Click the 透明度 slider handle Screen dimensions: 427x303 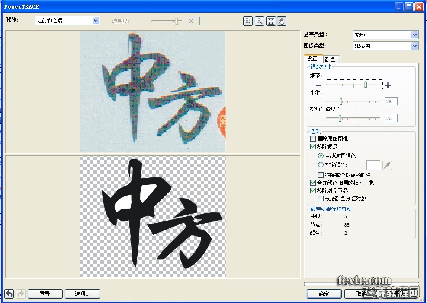pos(177,21)
